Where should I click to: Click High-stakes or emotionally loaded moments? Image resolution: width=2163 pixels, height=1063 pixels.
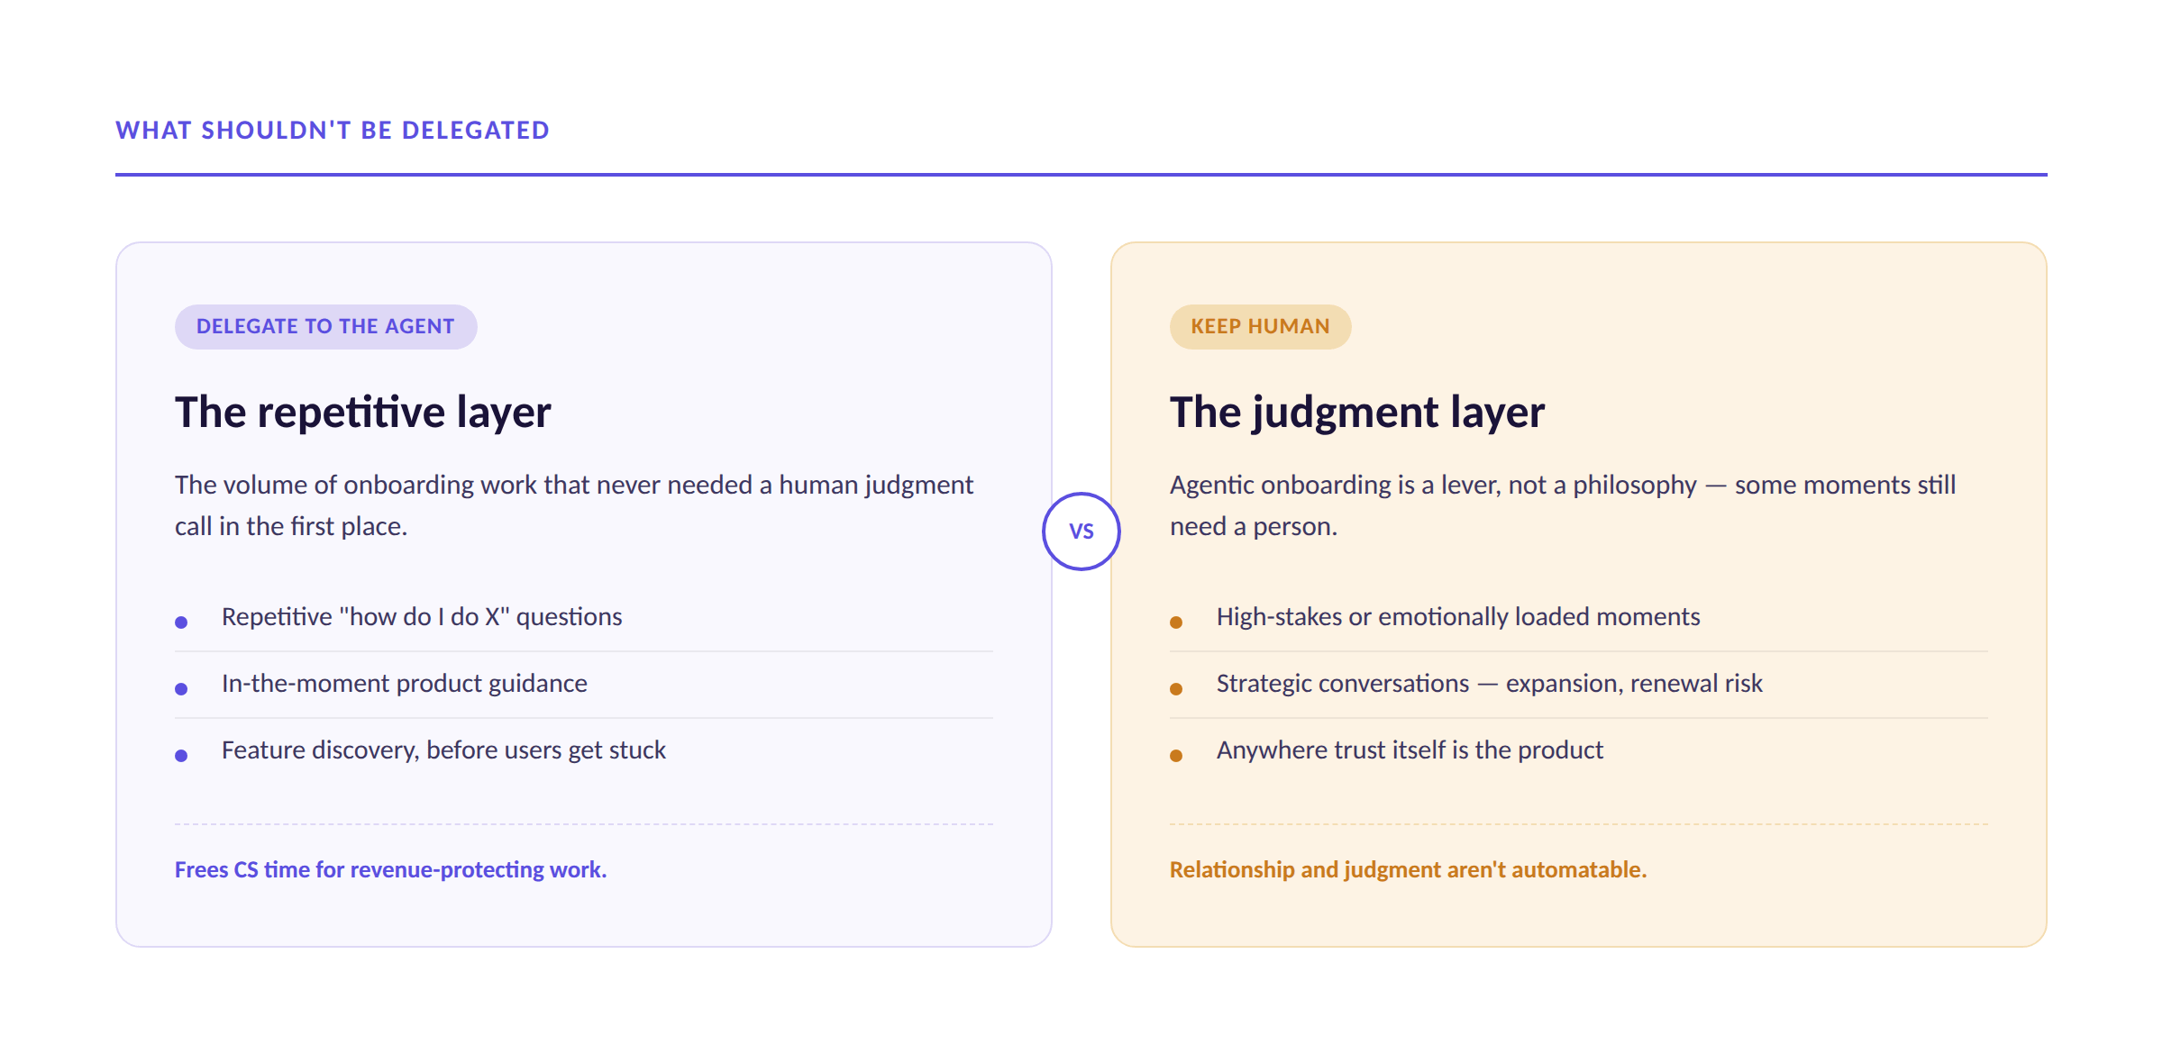tap(1458, 617)
